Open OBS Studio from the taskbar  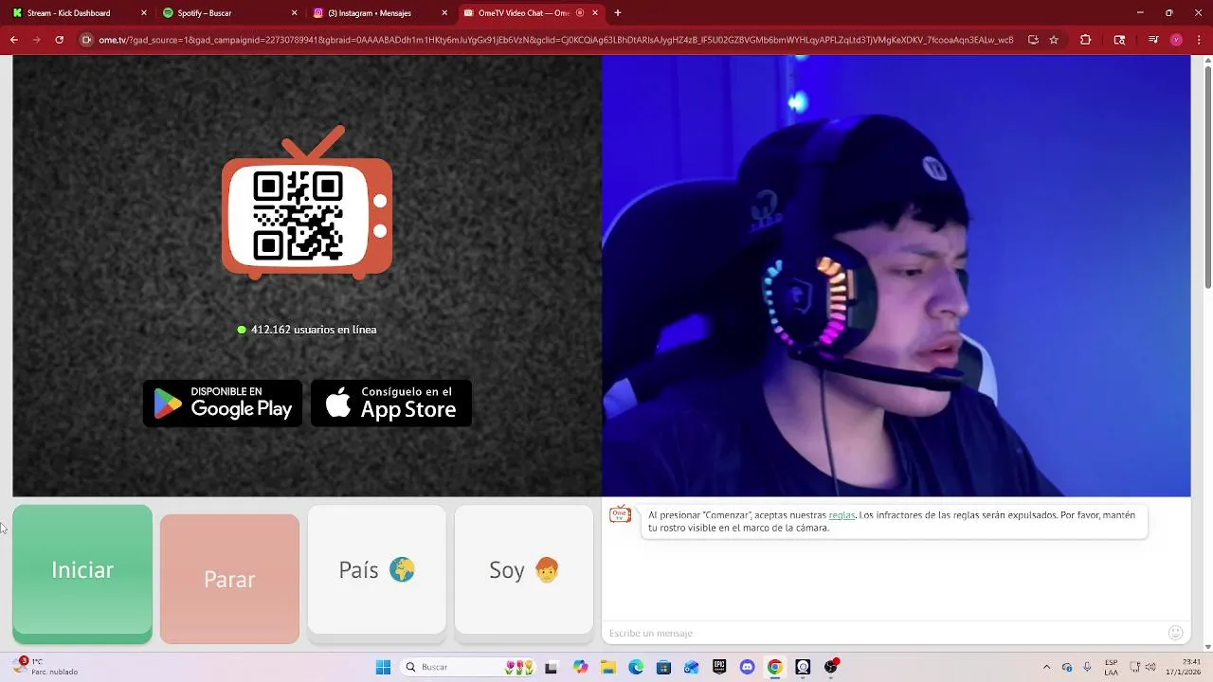[x=831, y=667]
